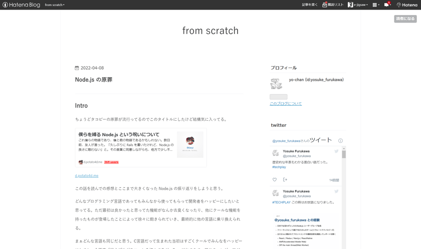Open the article title Node.js の原罪

coord(94,80)
